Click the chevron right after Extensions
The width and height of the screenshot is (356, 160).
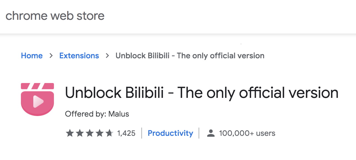107,56
